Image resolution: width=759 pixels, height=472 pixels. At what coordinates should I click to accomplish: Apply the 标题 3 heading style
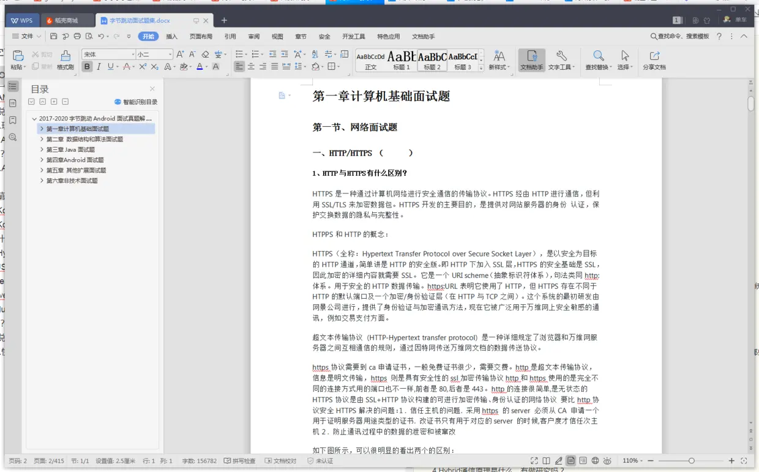[x=463, y=60]
